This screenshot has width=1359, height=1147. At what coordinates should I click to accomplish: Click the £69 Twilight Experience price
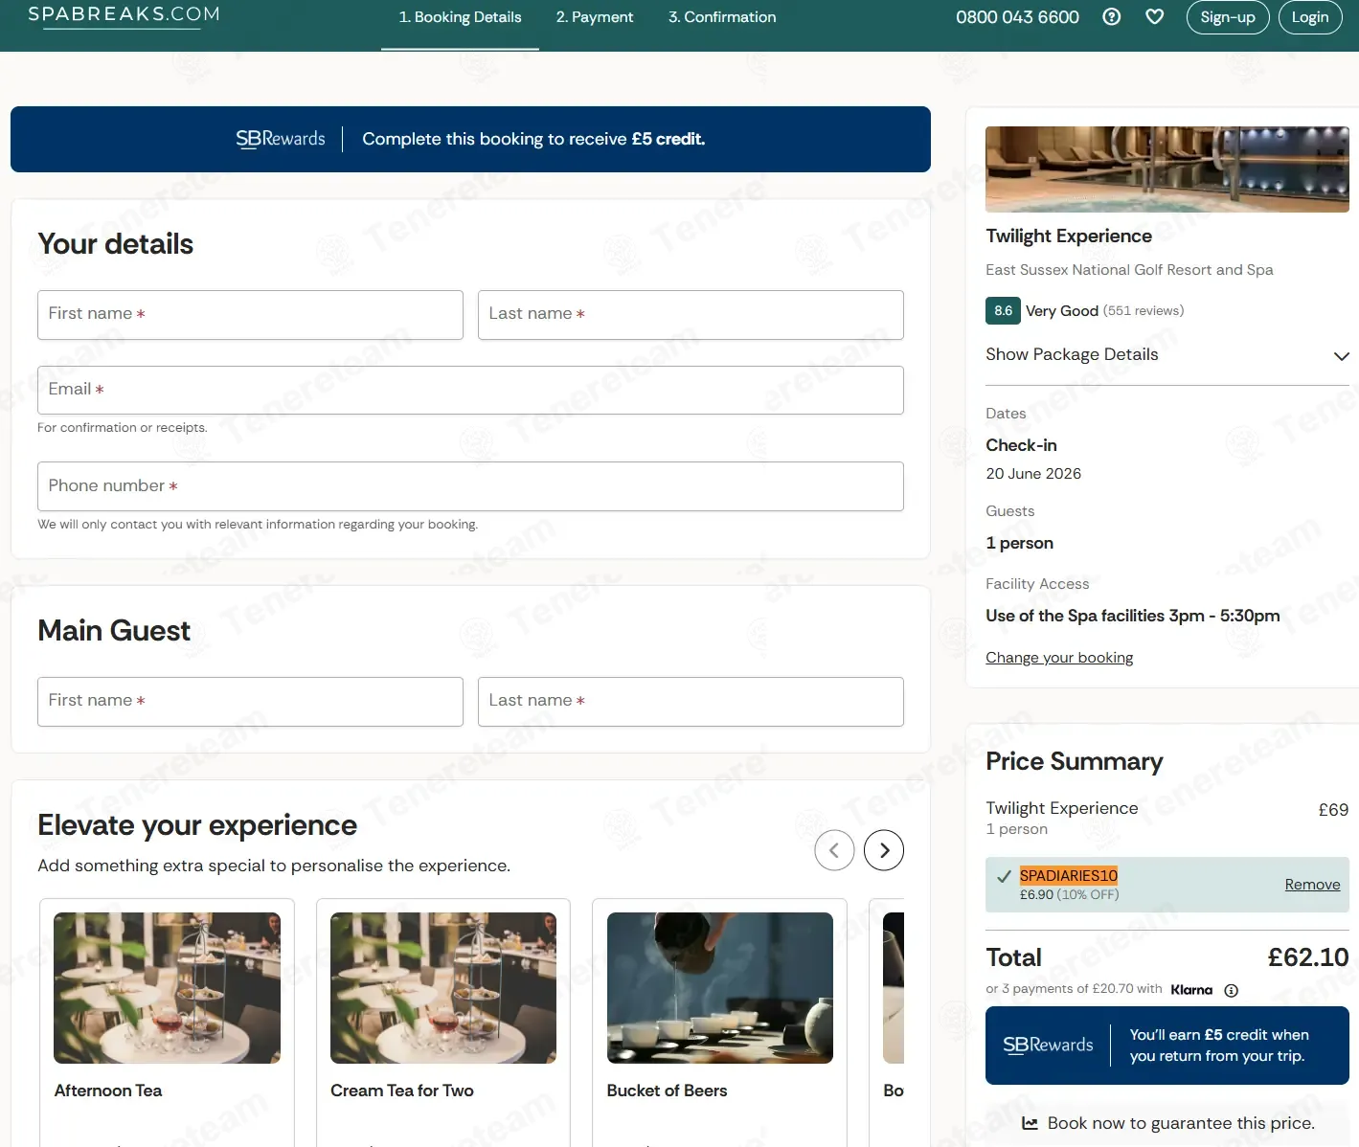pyautogui.click(x=1333, y=810)
